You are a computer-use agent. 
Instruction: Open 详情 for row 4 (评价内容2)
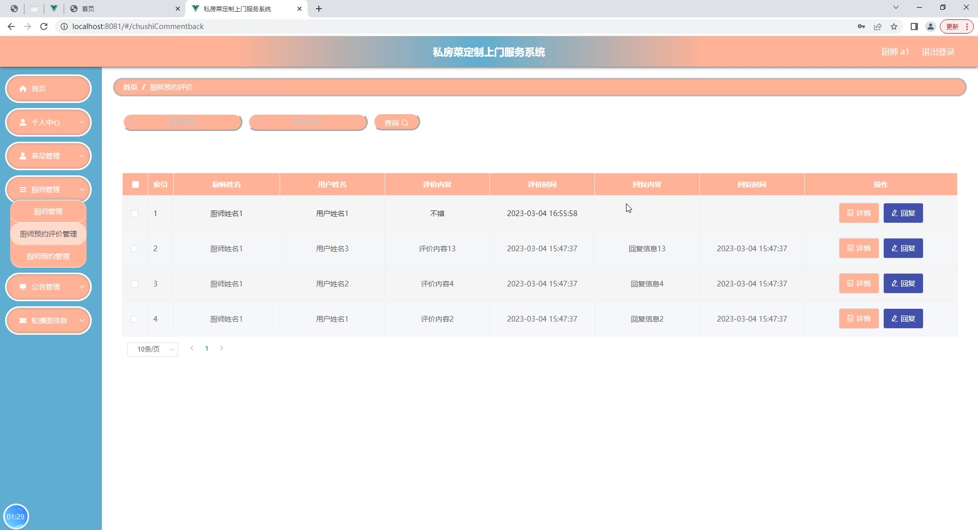pos(859,319)
